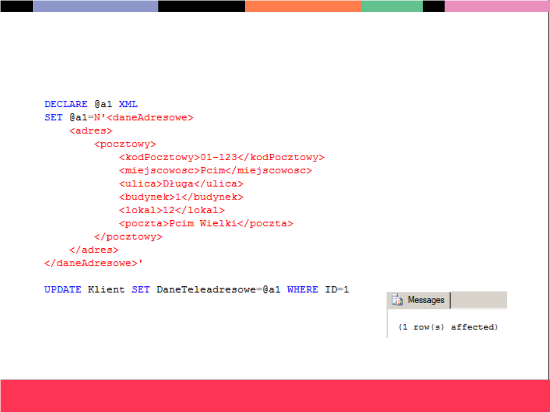Click the DECLARE keyword in the code
The height and width of the screenshot is (412, 550).
click(66, 104)
